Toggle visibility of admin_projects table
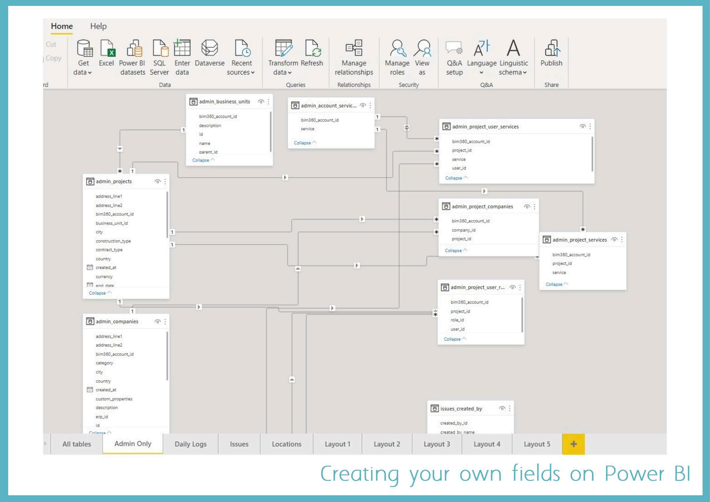This screenshot has width=710, height=502. (x=157, y=181)
